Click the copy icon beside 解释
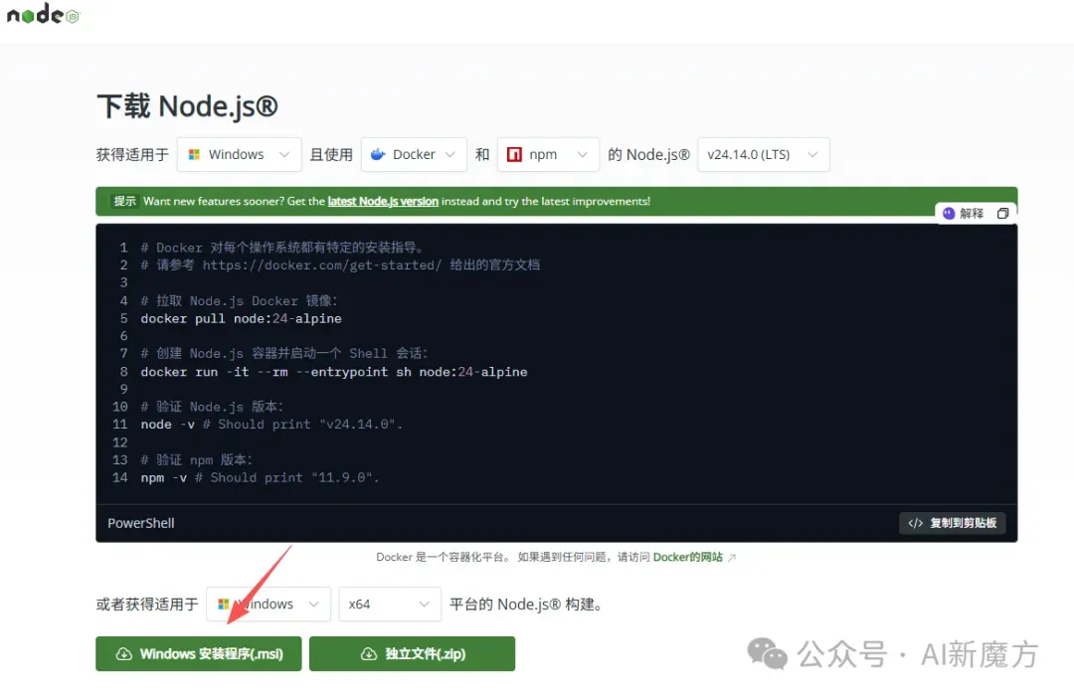 point(1002,214)
